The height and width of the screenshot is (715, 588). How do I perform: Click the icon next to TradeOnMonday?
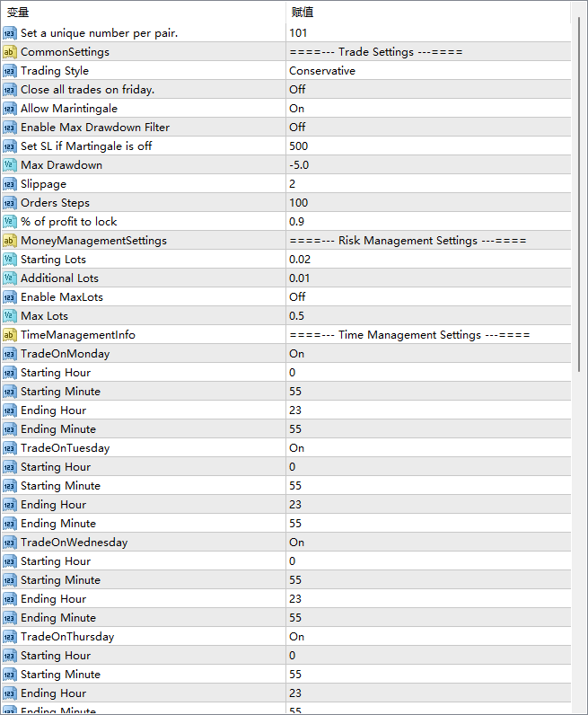[10, 354]
